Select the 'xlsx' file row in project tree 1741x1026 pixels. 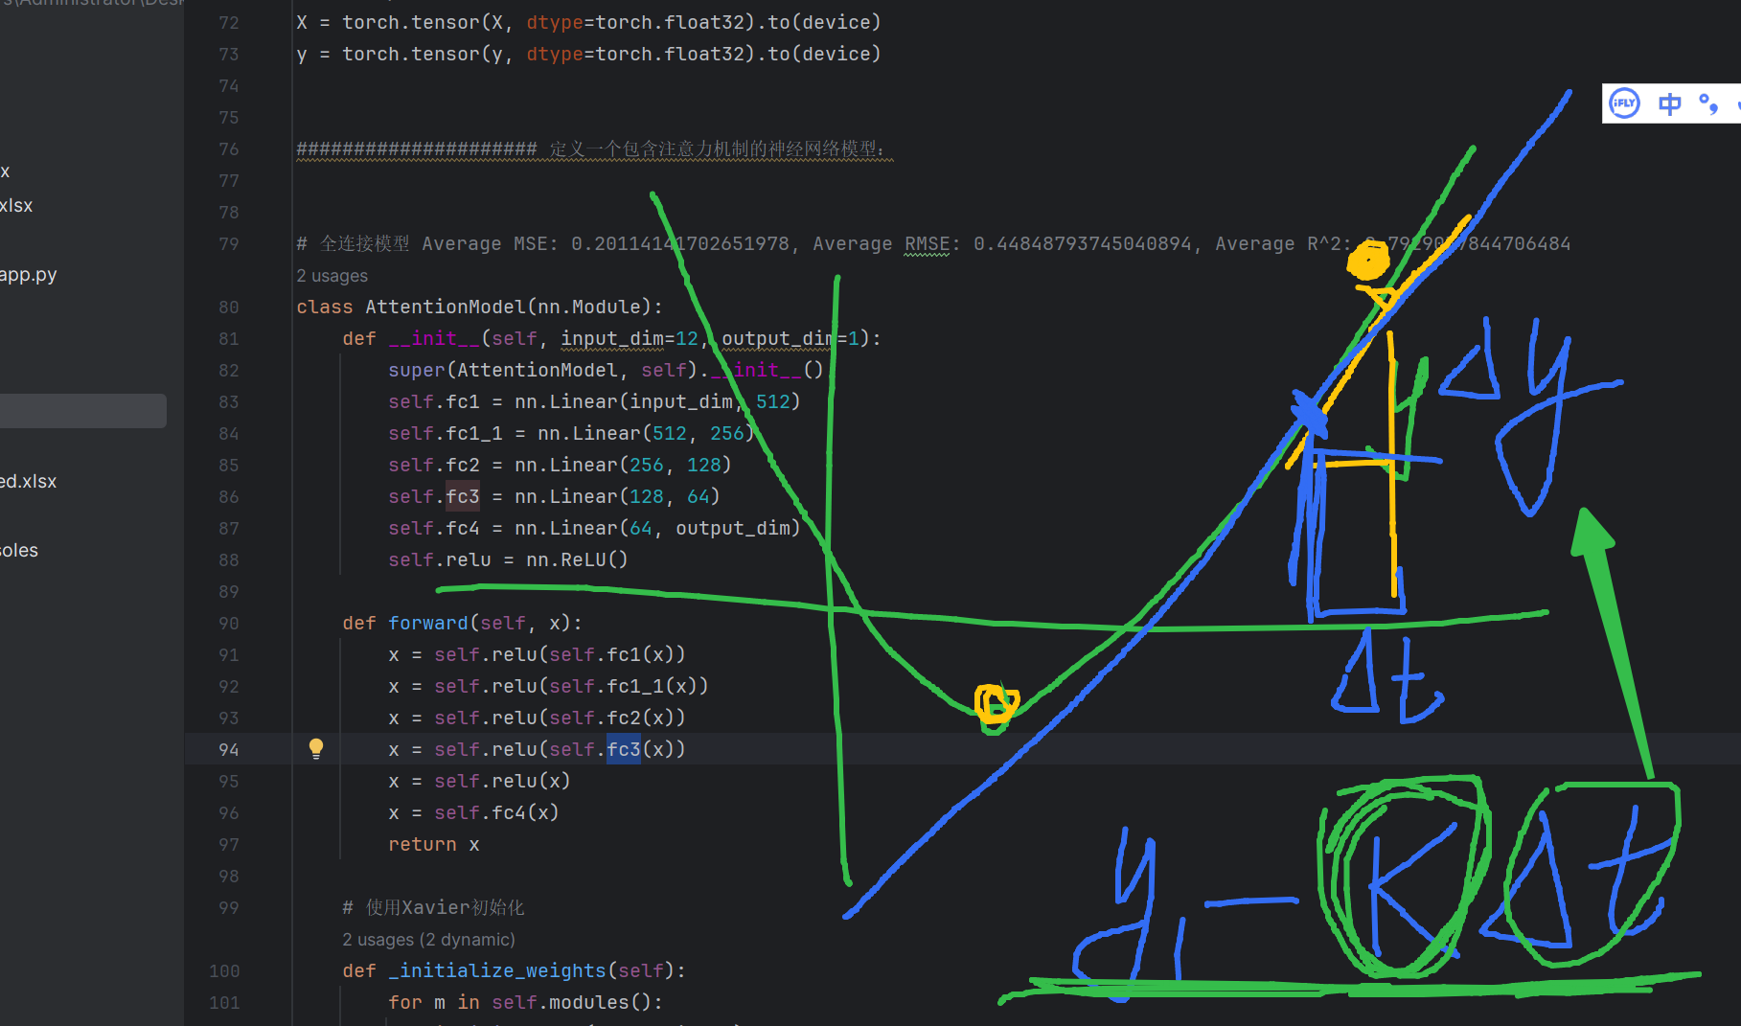pyautogui.click(x=16, y=206)
